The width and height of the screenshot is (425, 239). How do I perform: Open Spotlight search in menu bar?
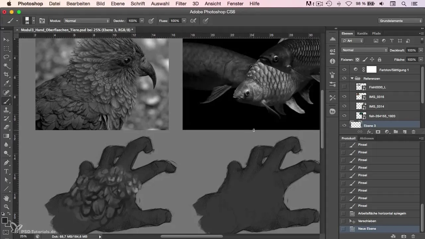(x=404, y=4)
